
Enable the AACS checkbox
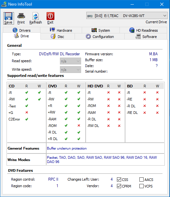tap(141, 180)
